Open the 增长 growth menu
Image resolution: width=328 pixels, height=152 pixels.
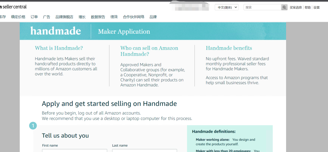pyautogui.click(x=82, y=17)
